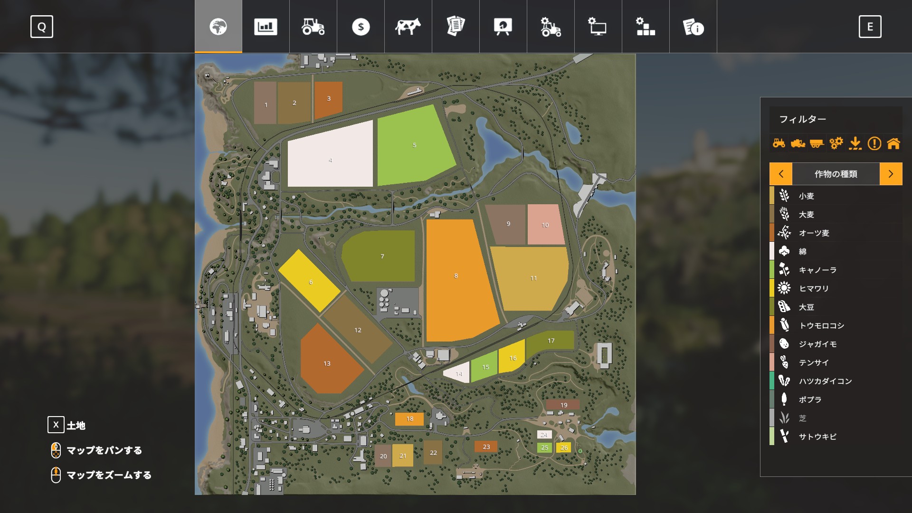The height and width of the screenshot is (513, 912).
Task: Open the contracts papers tab
Action: 456,27
